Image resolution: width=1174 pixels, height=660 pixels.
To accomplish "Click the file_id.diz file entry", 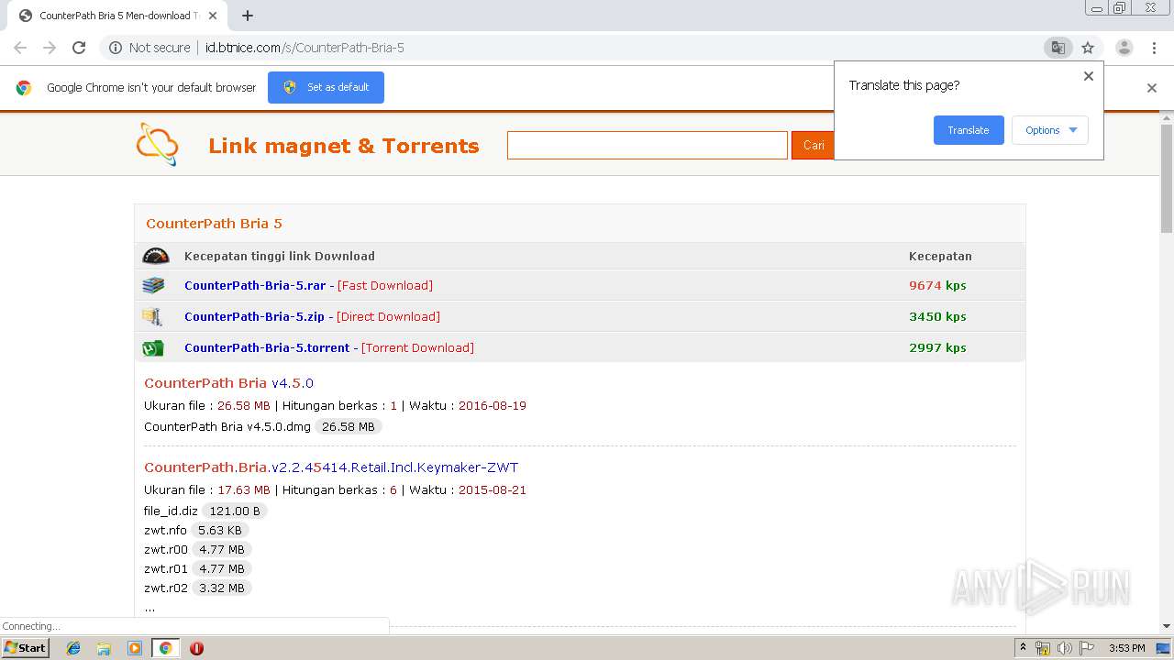I will [x=171, y=511].
